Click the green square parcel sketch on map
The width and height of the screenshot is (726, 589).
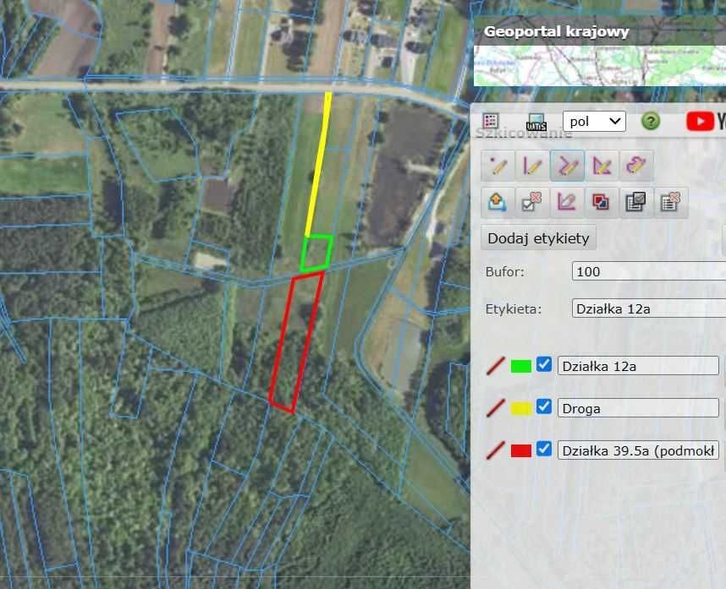point(316,253)
